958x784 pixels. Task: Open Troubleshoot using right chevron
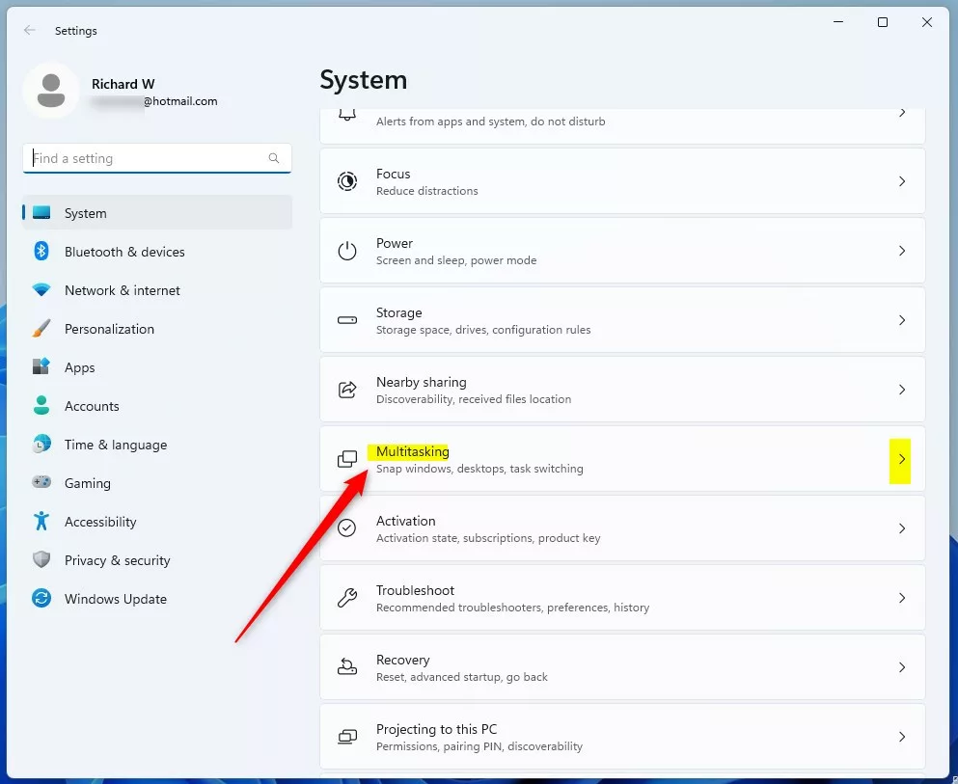[901, 598]
